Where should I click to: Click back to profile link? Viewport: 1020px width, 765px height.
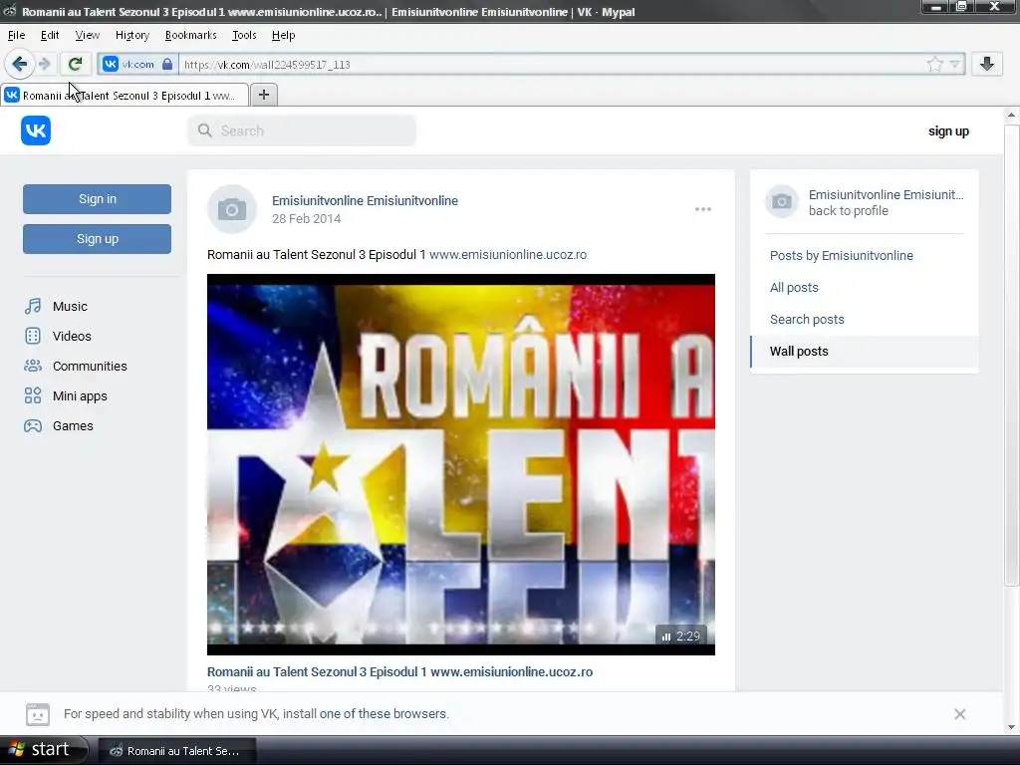point(849,211)
